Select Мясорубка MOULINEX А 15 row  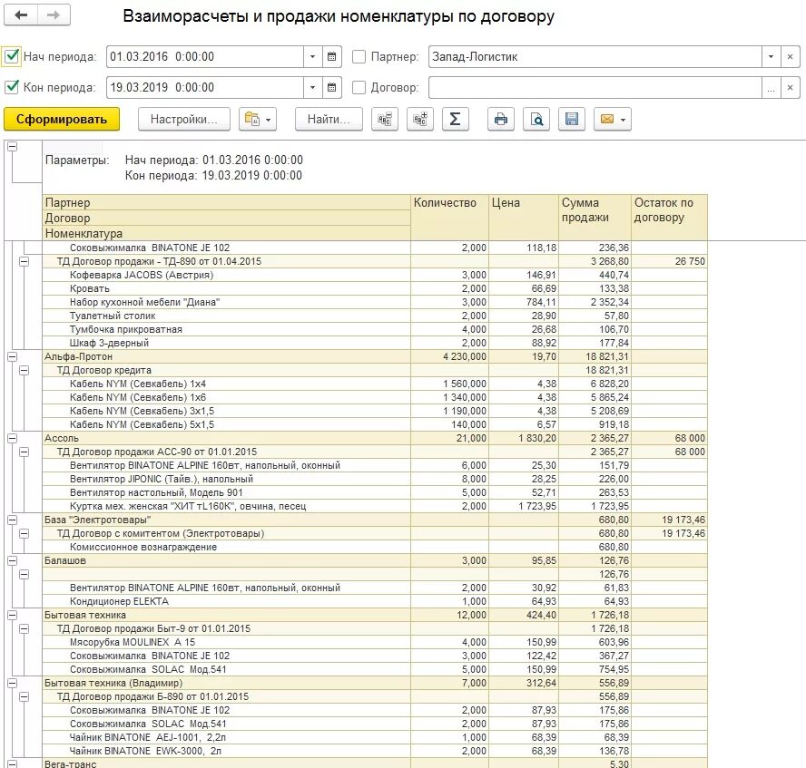[x=375, y=642]
